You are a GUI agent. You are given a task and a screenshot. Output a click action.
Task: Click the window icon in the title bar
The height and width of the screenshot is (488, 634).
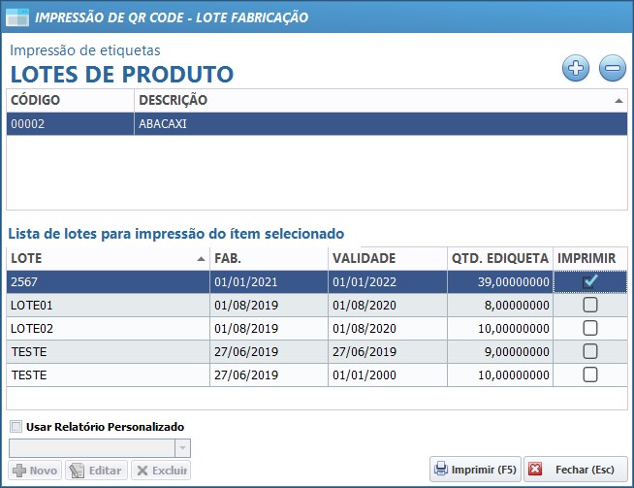[x=17, y=17]
